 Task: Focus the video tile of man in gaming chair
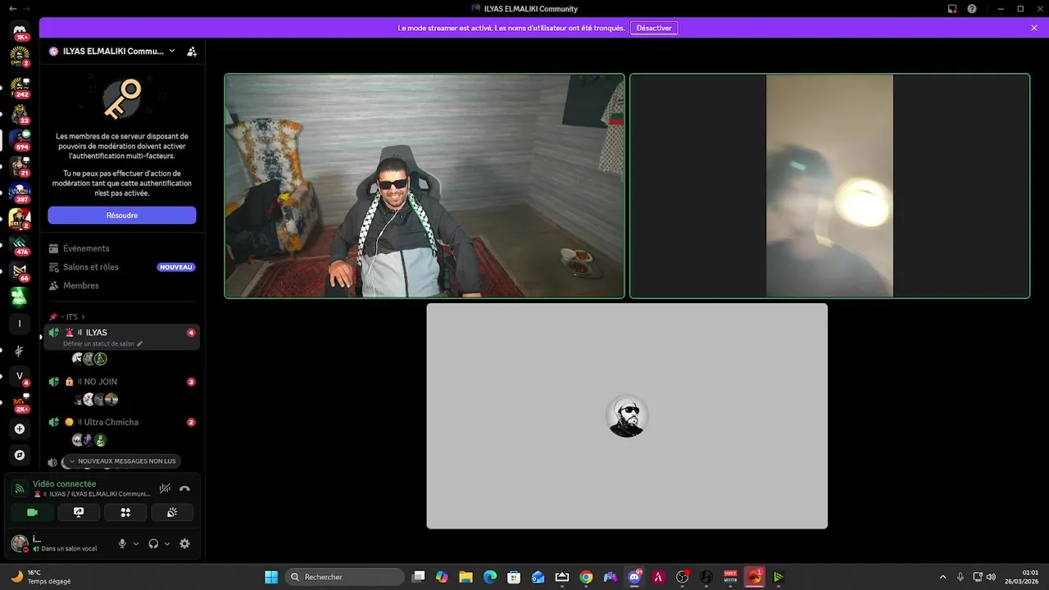coord(425,186)
